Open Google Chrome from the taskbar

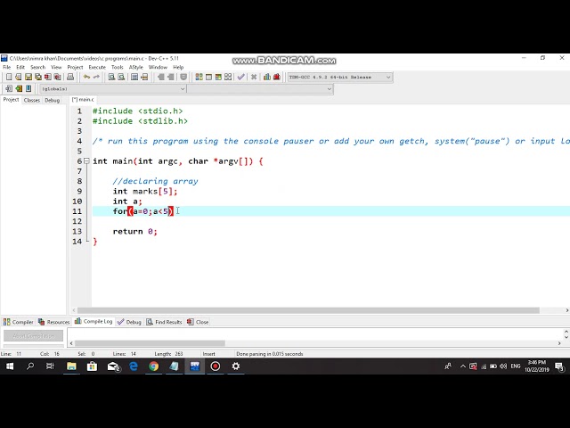coord(154,366)
